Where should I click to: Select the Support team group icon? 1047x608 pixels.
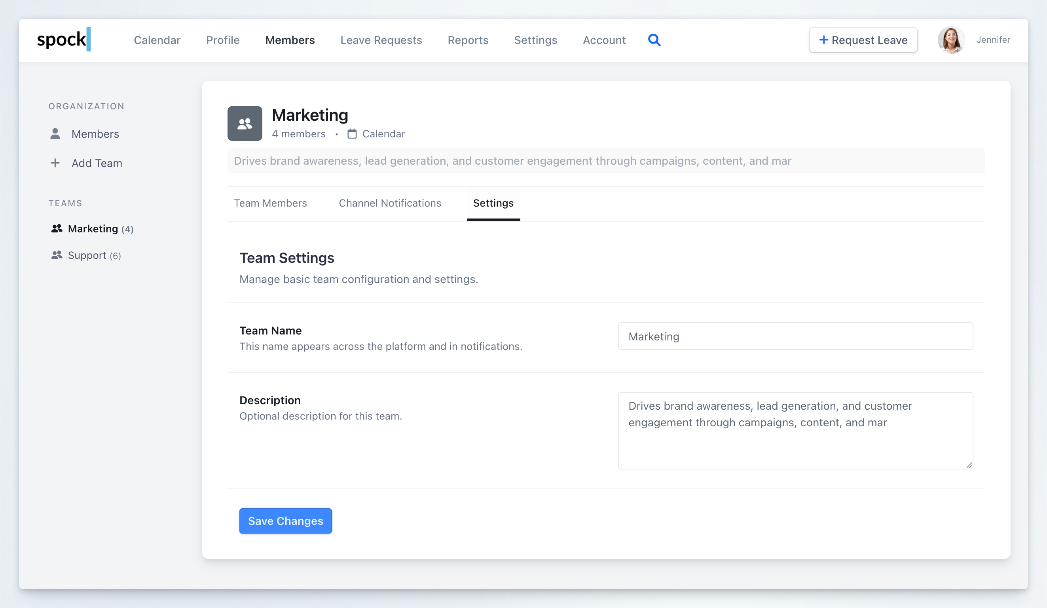(x=57, y=255)
